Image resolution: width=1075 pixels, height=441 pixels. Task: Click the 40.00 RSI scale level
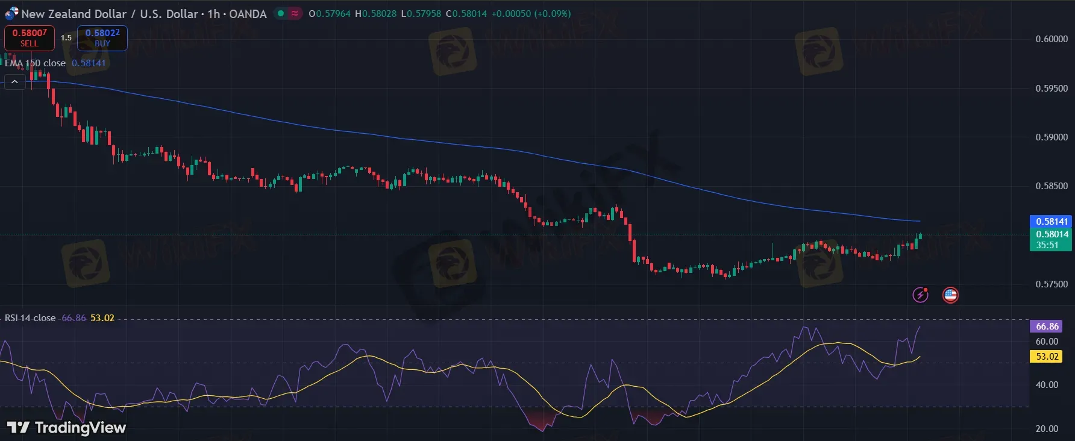click(1047, 385)
